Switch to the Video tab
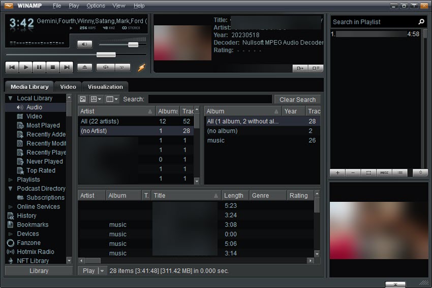This screenshot has height=288, width=432. 68,87
